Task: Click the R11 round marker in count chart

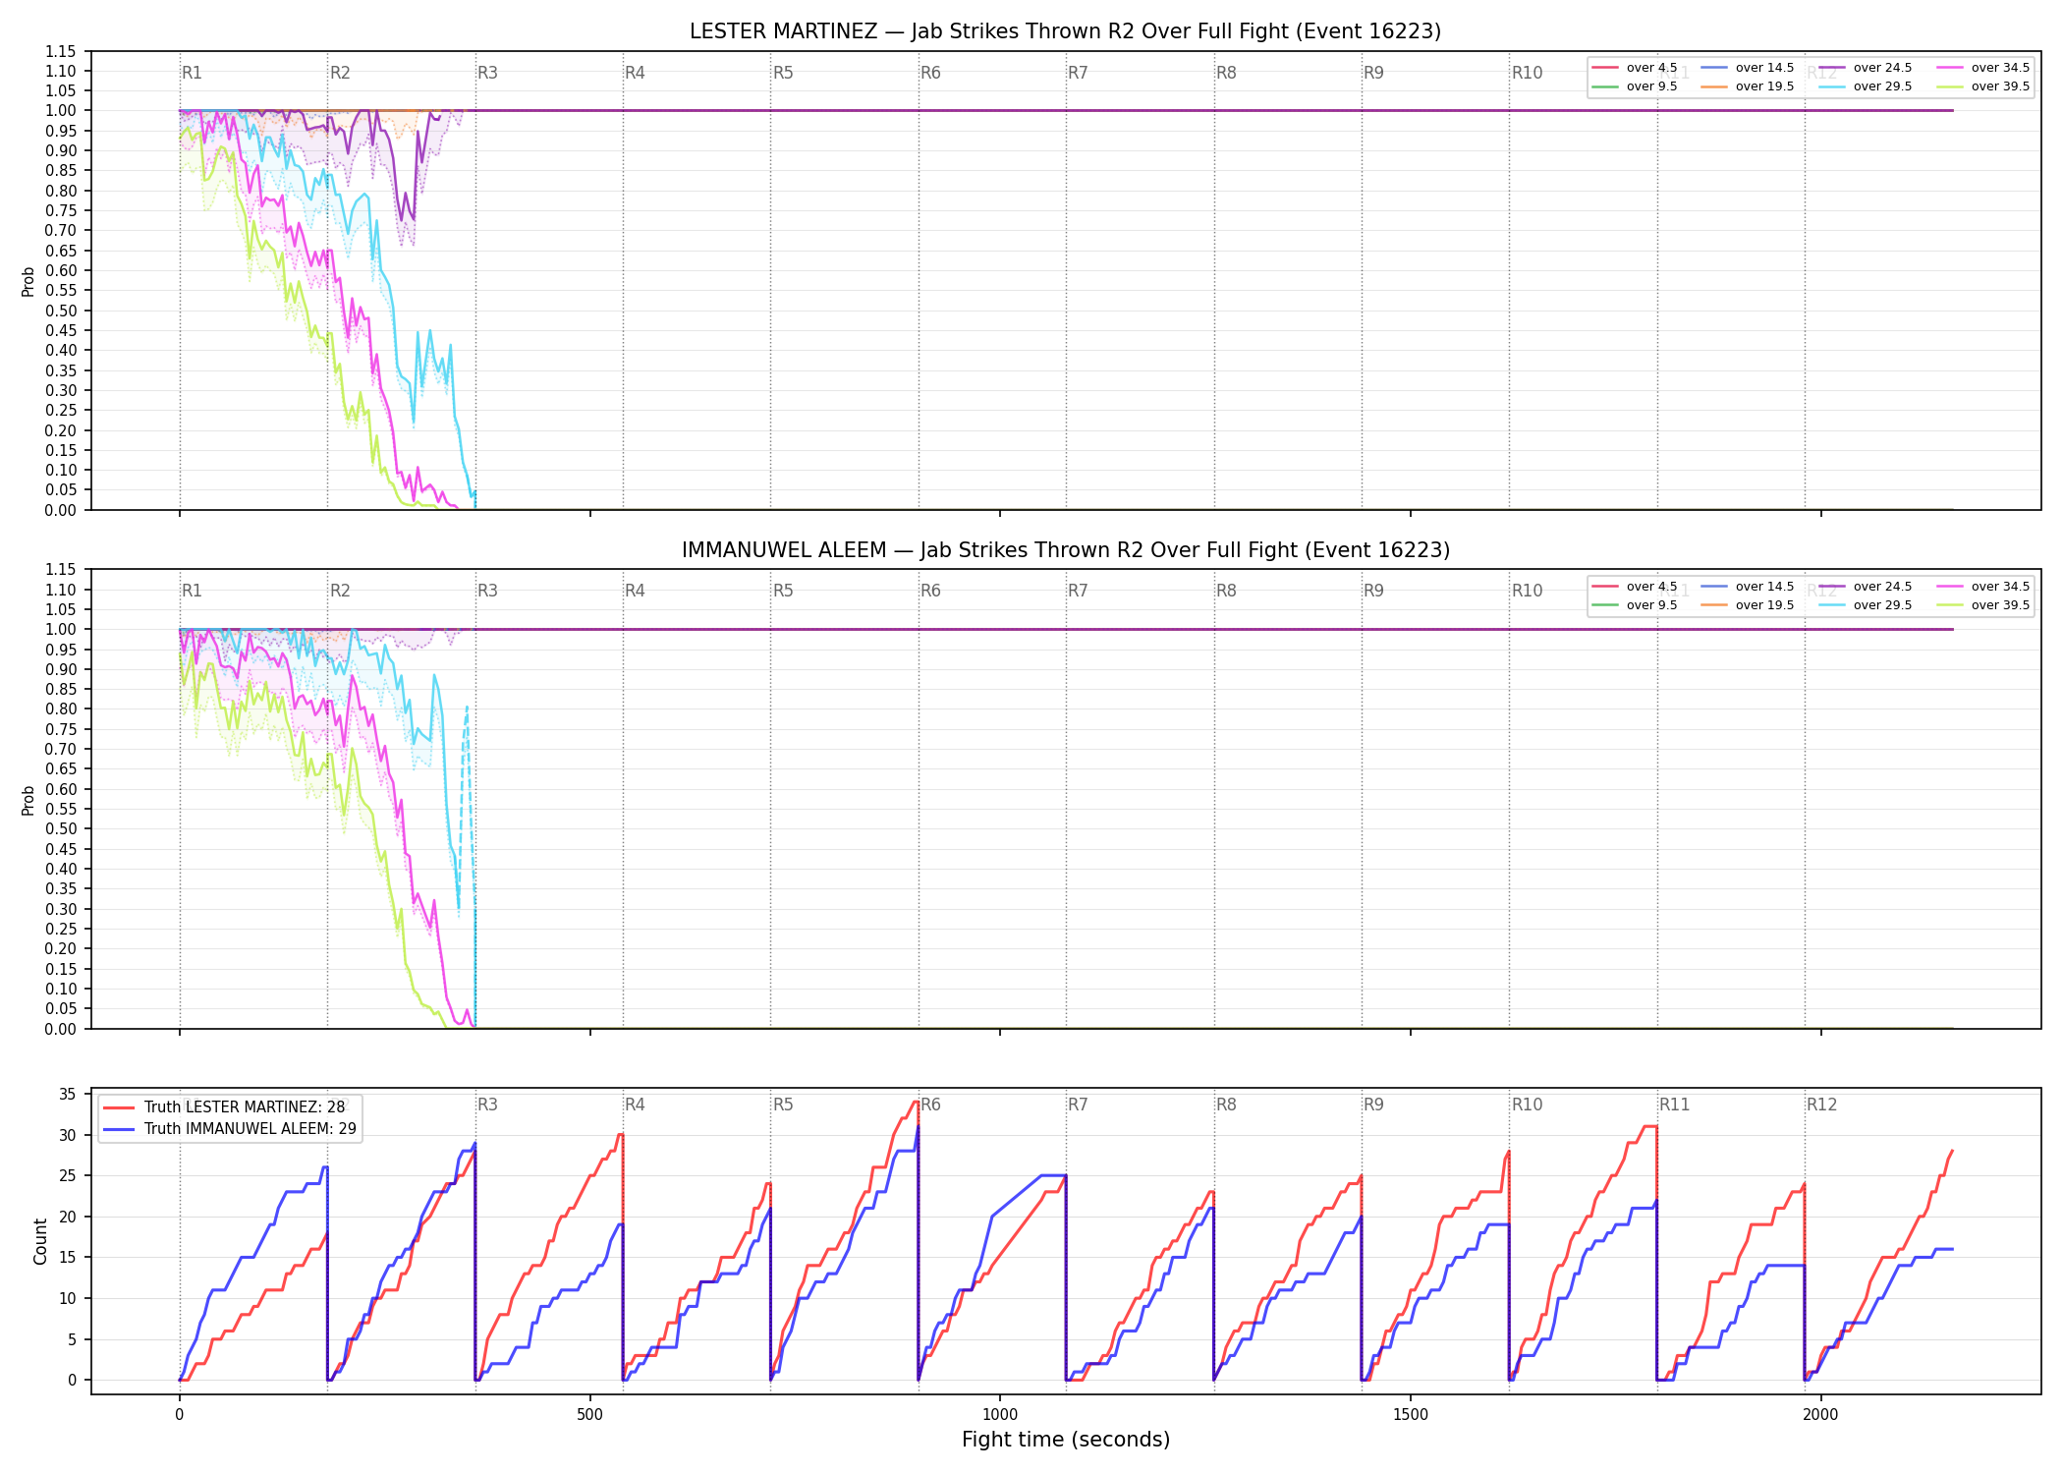Action: (x=1675, y=1105)
